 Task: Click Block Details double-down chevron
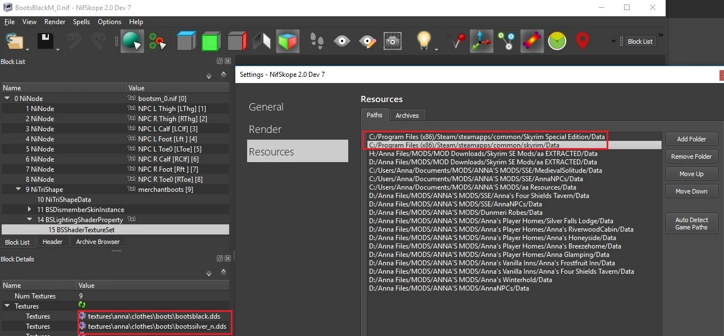pyautogui.click(x=209, y=273)
